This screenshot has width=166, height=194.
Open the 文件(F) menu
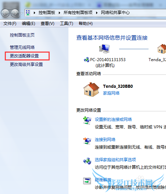click(10, 23)
